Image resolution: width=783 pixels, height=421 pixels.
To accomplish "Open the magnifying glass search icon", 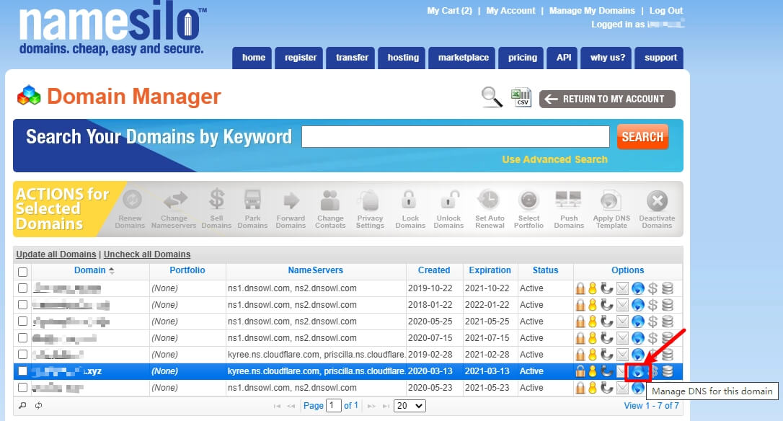I will point(492,97).
